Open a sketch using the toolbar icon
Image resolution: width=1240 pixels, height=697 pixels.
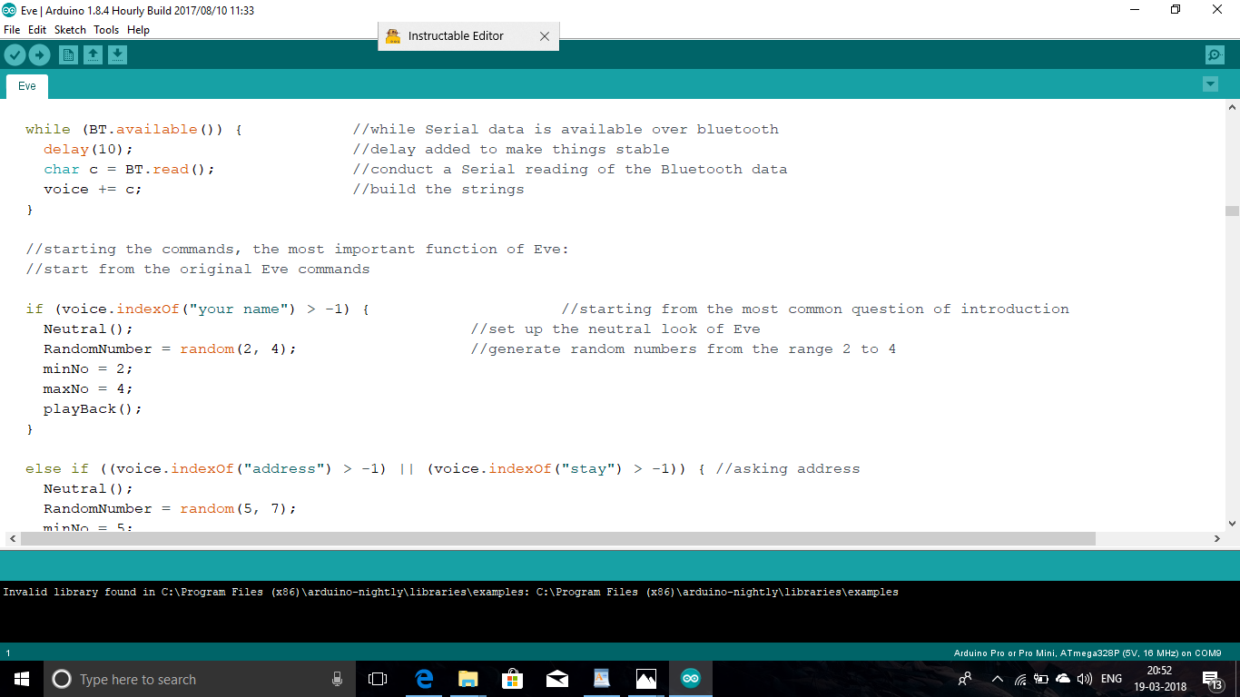(93, 54)
